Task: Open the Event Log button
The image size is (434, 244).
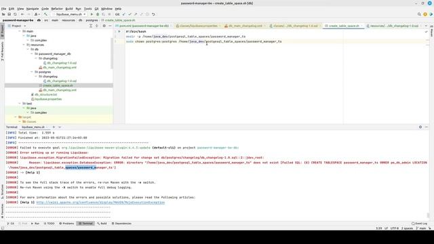Action: tap(420, 223)
